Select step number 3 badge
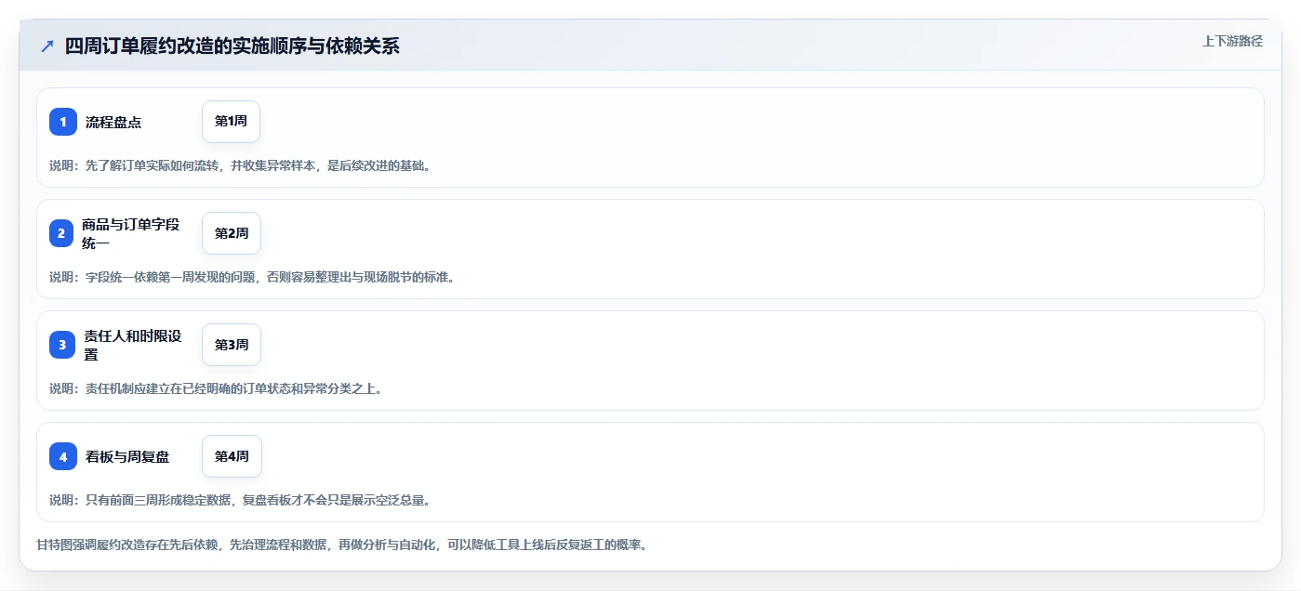 pos(62,345)
